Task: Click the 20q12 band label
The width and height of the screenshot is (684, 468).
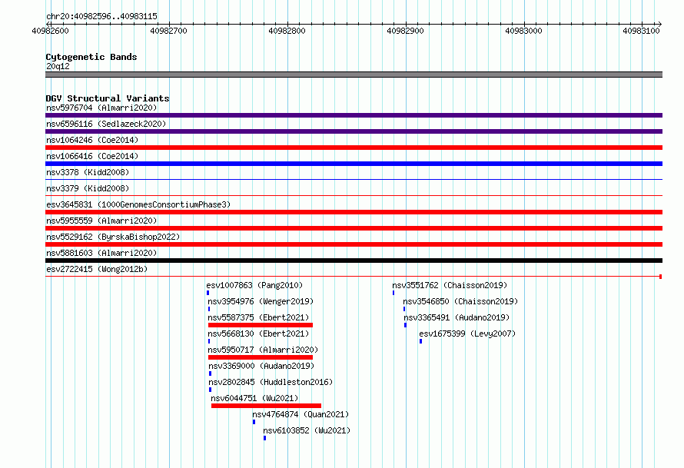Action: click(x=58, y=66)
